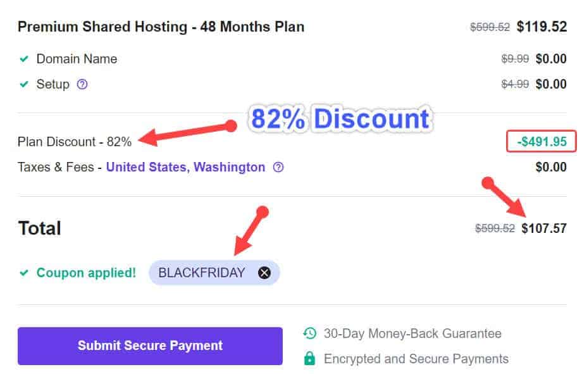Click the 30-Day Money-Back Guarantee text

412,333
